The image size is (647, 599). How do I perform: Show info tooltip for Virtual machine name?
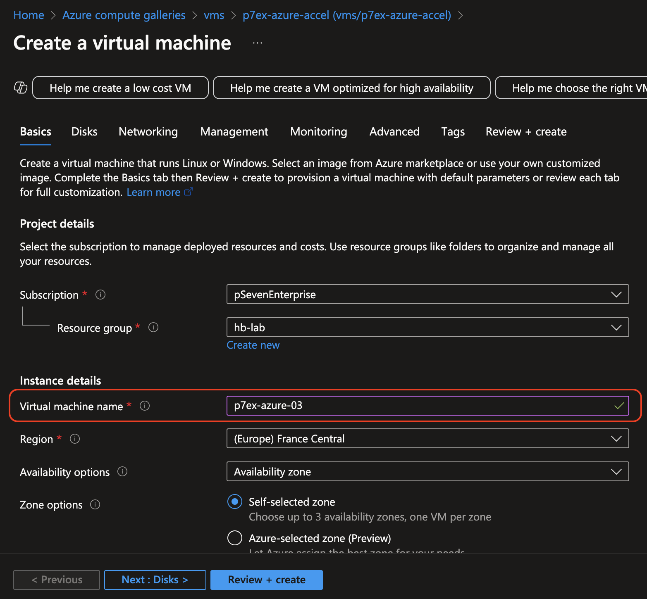point(145,406)
